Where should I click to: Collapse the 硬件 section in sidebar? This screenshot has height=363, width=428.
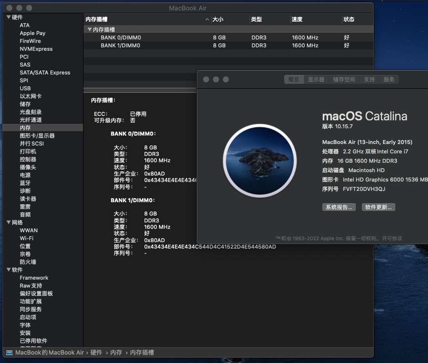[8, 17]
